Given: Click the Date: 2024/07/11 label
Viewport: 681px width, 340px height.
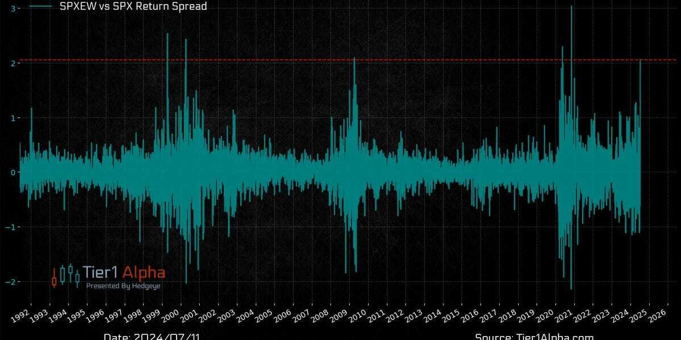Looking at the screenshot, I should tap(152, 337).
